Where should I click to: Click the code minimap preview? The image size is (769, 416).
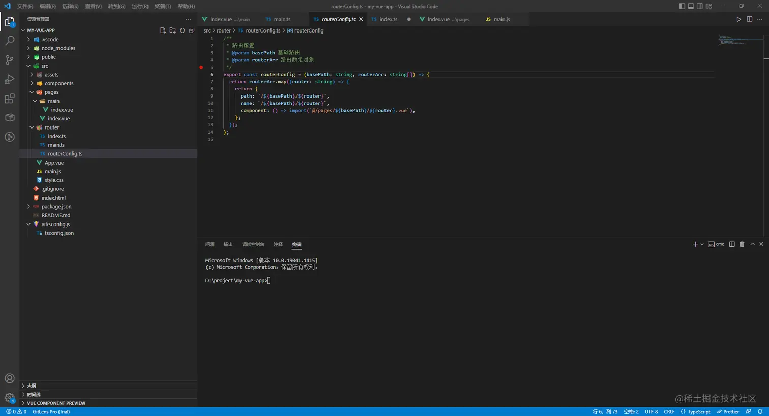point(732,40)
